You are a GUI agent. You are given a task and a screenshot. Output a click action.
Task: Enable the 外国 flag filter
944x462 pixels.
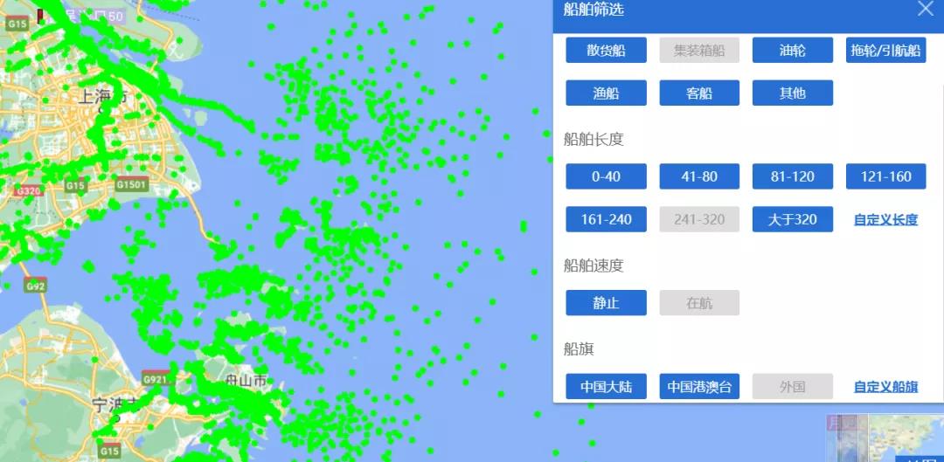pyautogui.click(x=793, y=387)
